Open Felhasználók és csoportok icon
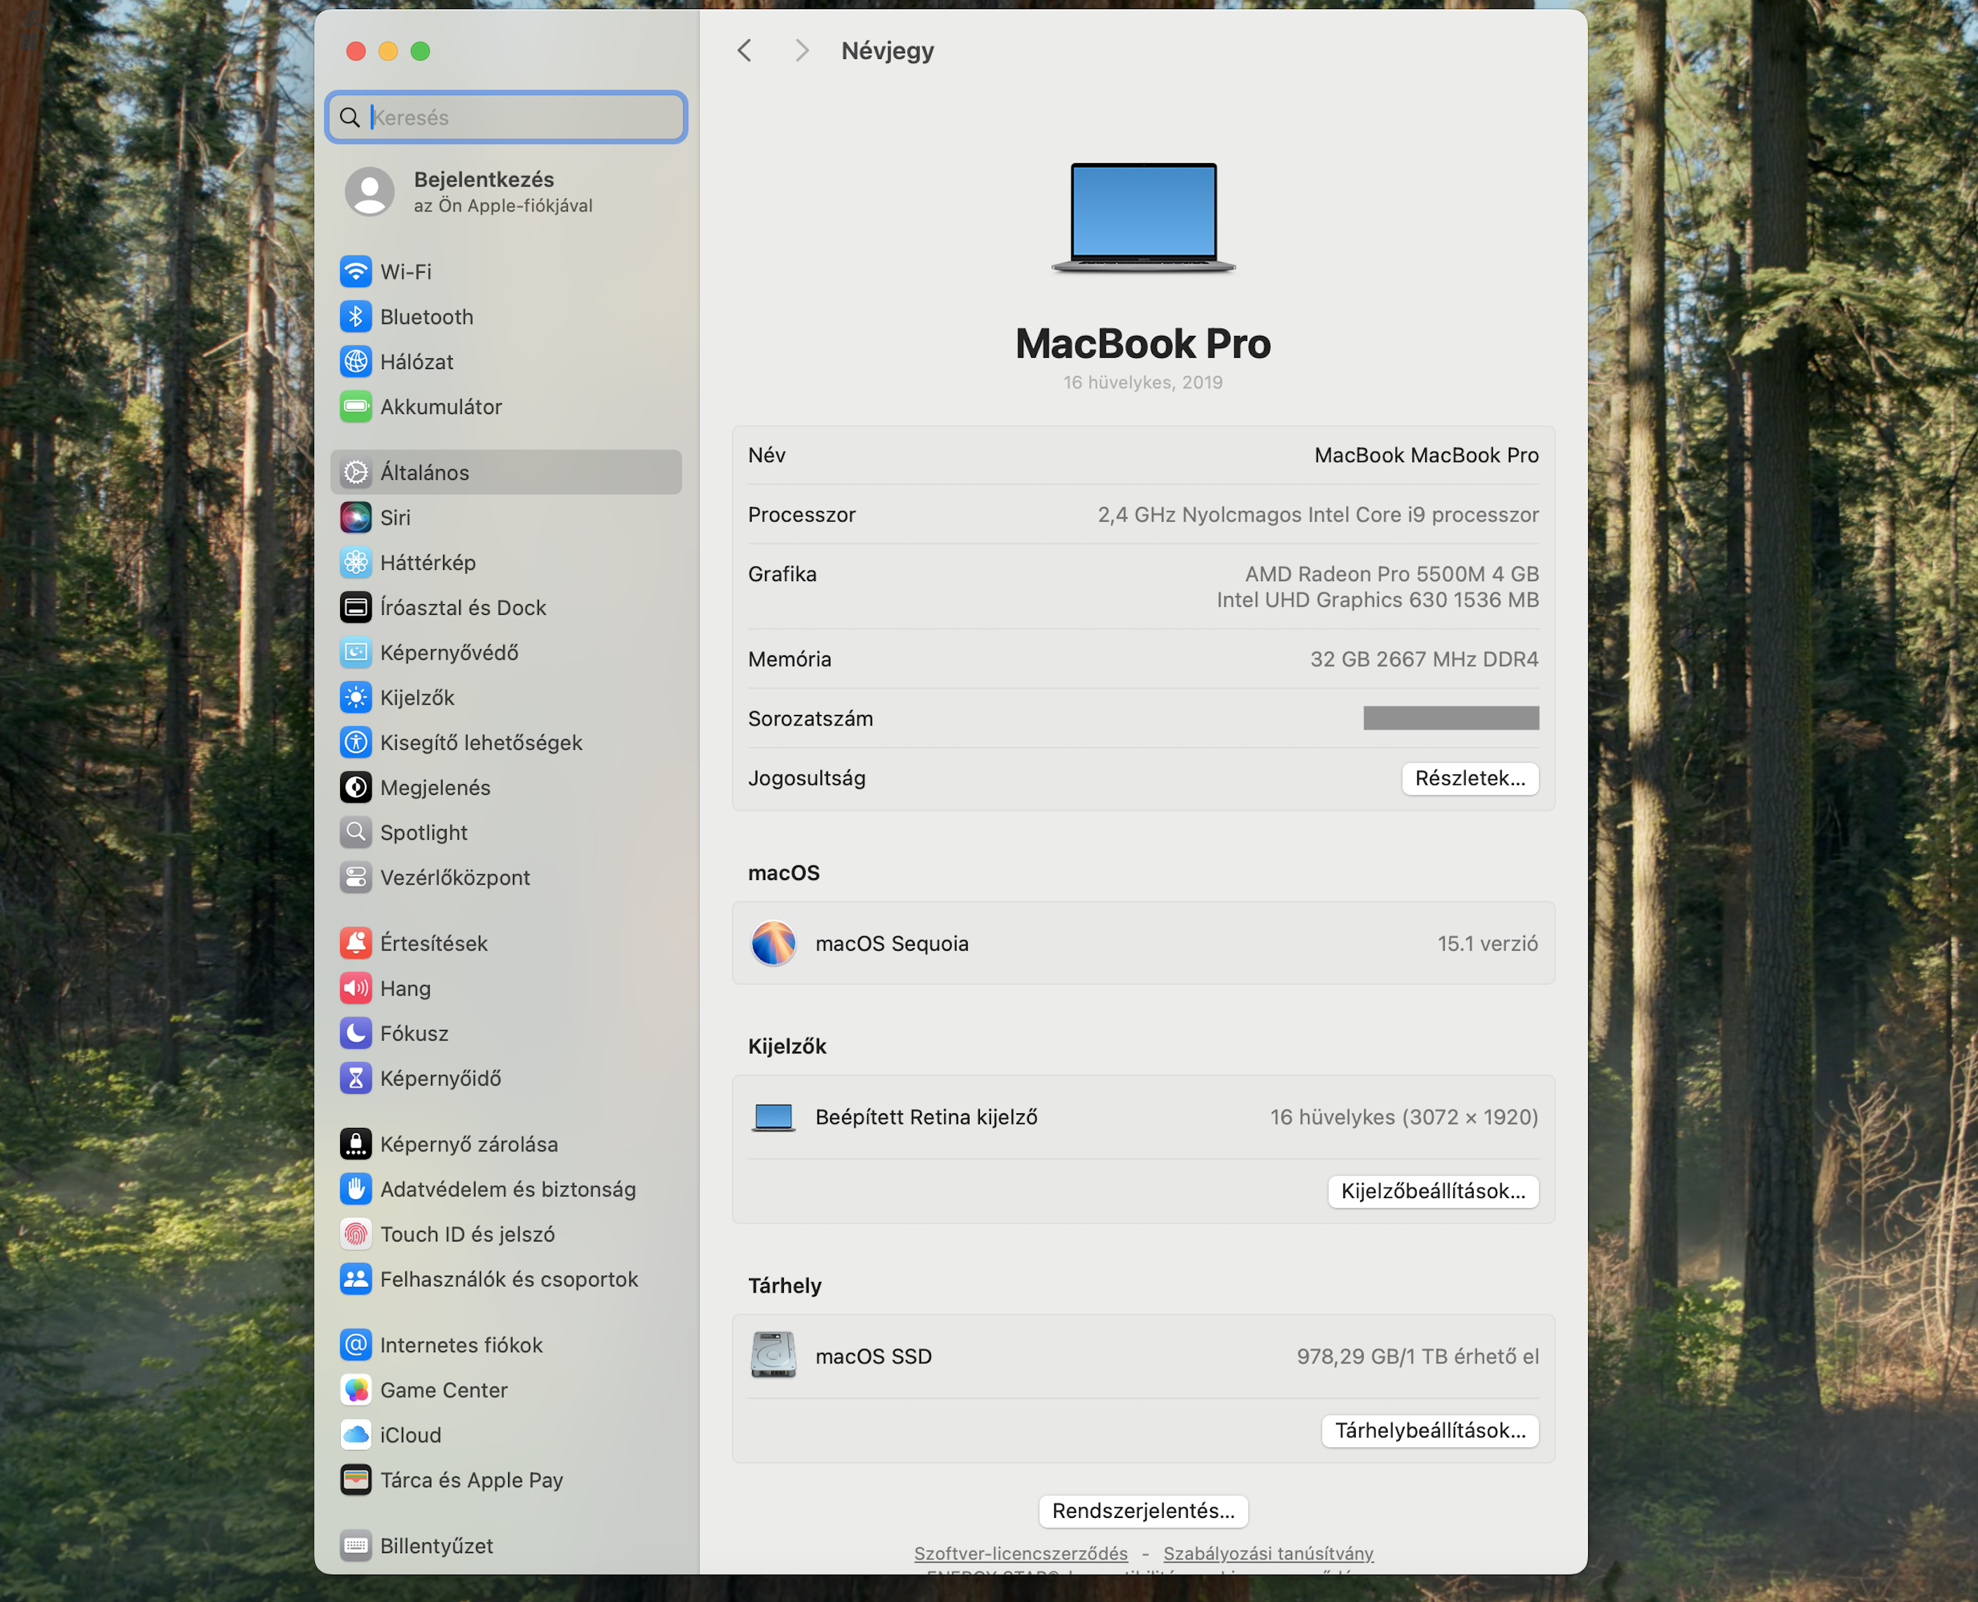 click(355, 1279)
